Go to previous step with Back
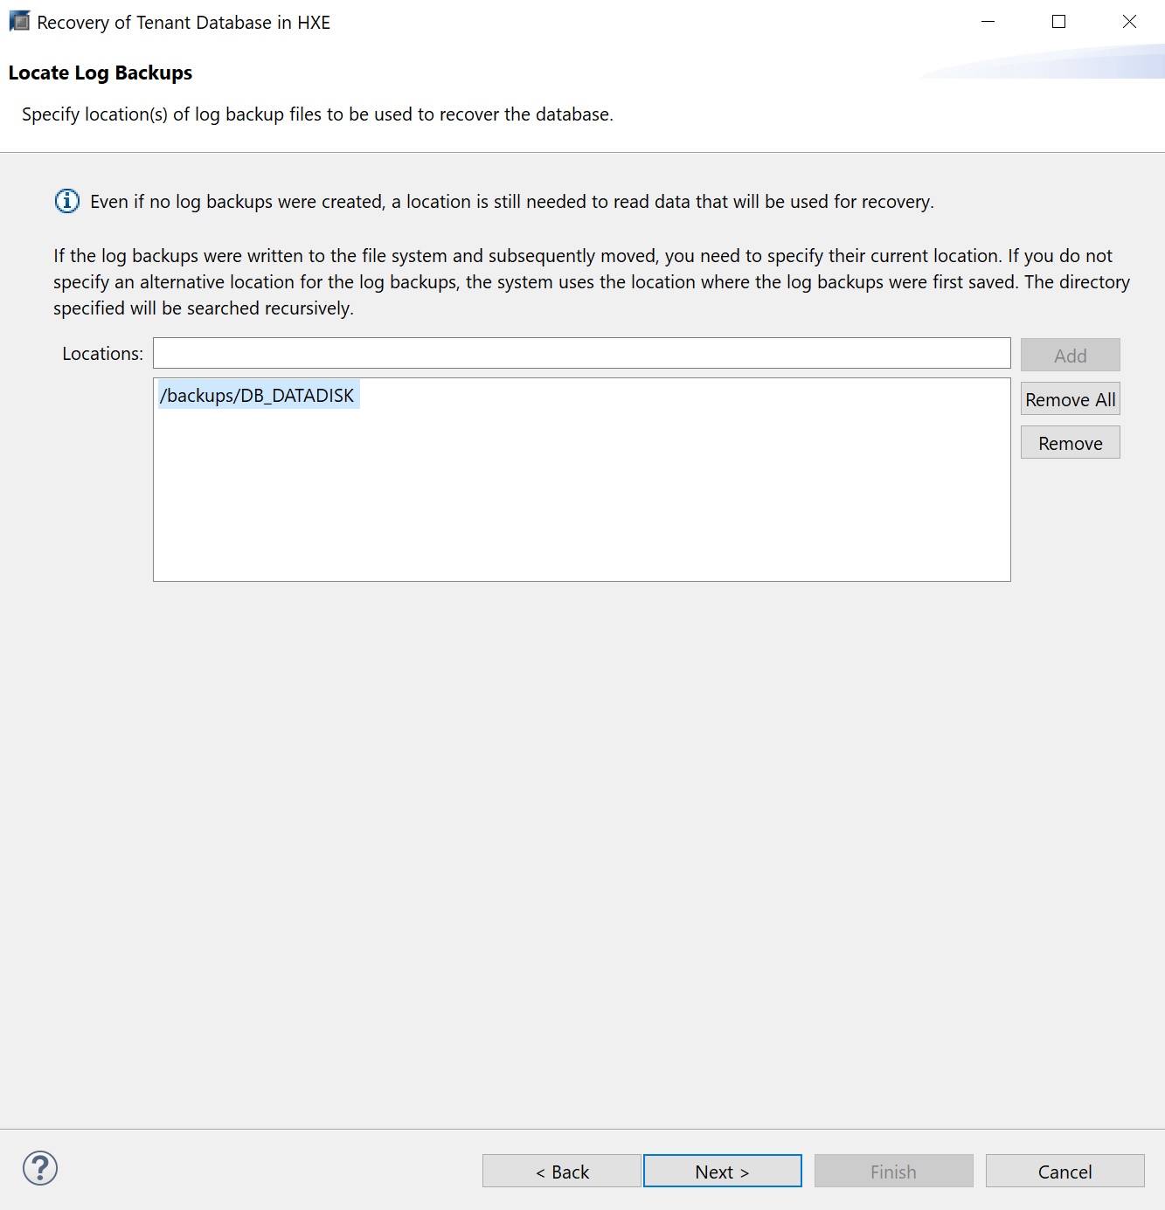The image size is (1165, 1210). [x=562, y=1172]
